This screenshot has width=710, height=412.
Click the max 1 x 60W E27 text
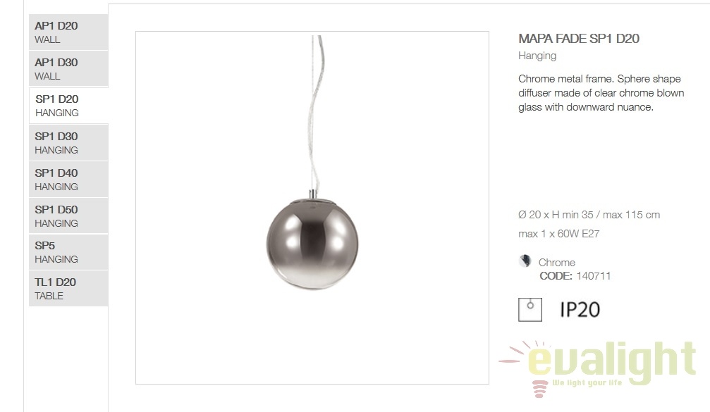click(x=558, y=234)
